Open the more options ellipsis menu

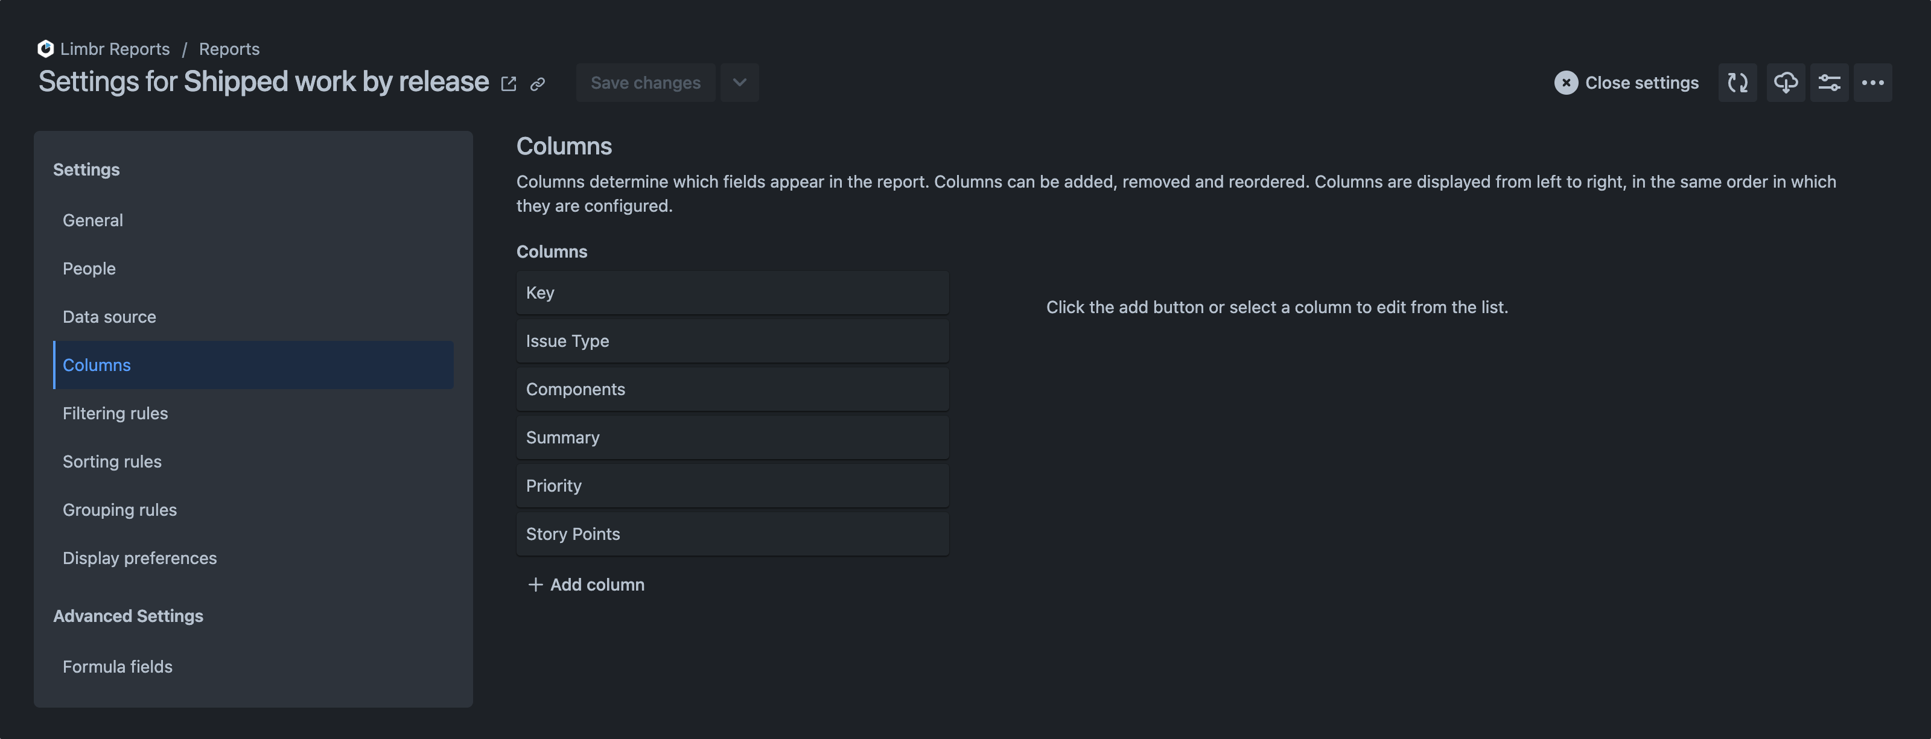1873,83
